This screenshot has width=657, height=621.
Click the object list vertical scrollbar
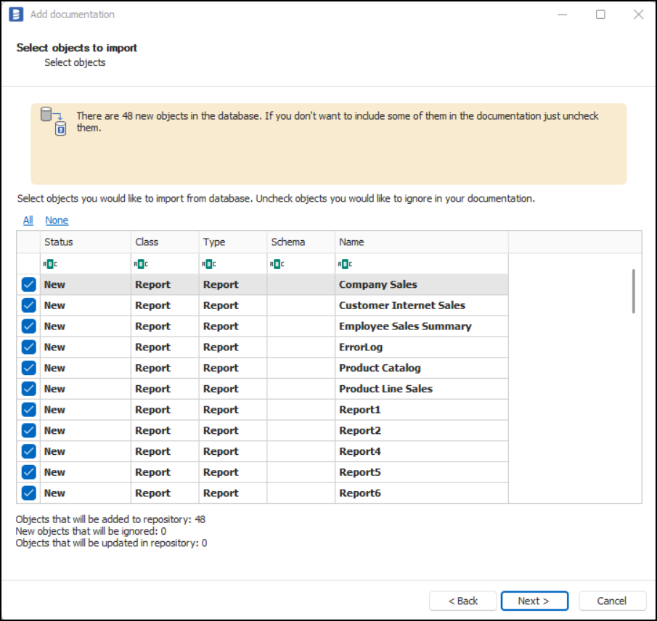(x=634, y=291)
